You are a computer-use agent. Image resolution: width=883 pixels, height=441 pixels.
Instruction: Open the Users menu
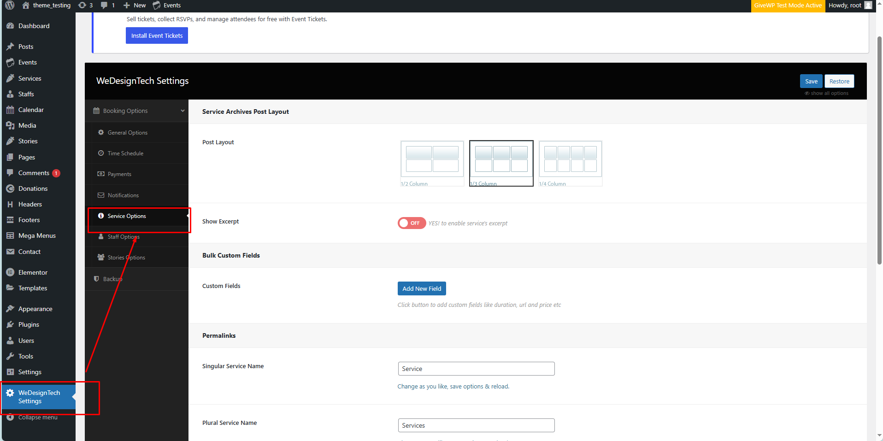coord(39,341)
